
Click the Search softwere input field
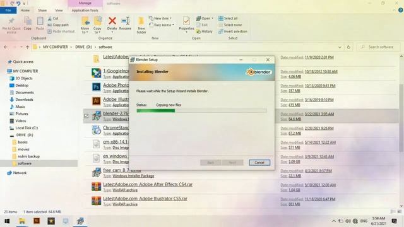(379, 47)
